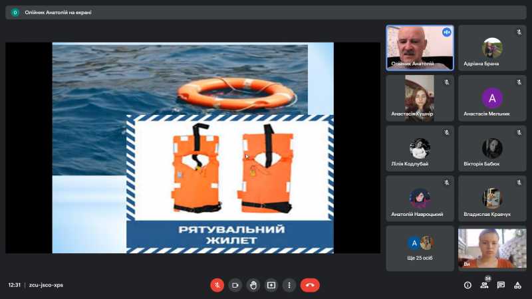Click muted mic icon on Анастасія Мельник tile
532x299 pixels.
[519, 82]
